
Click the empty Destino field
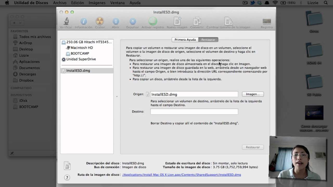(194, 111)
